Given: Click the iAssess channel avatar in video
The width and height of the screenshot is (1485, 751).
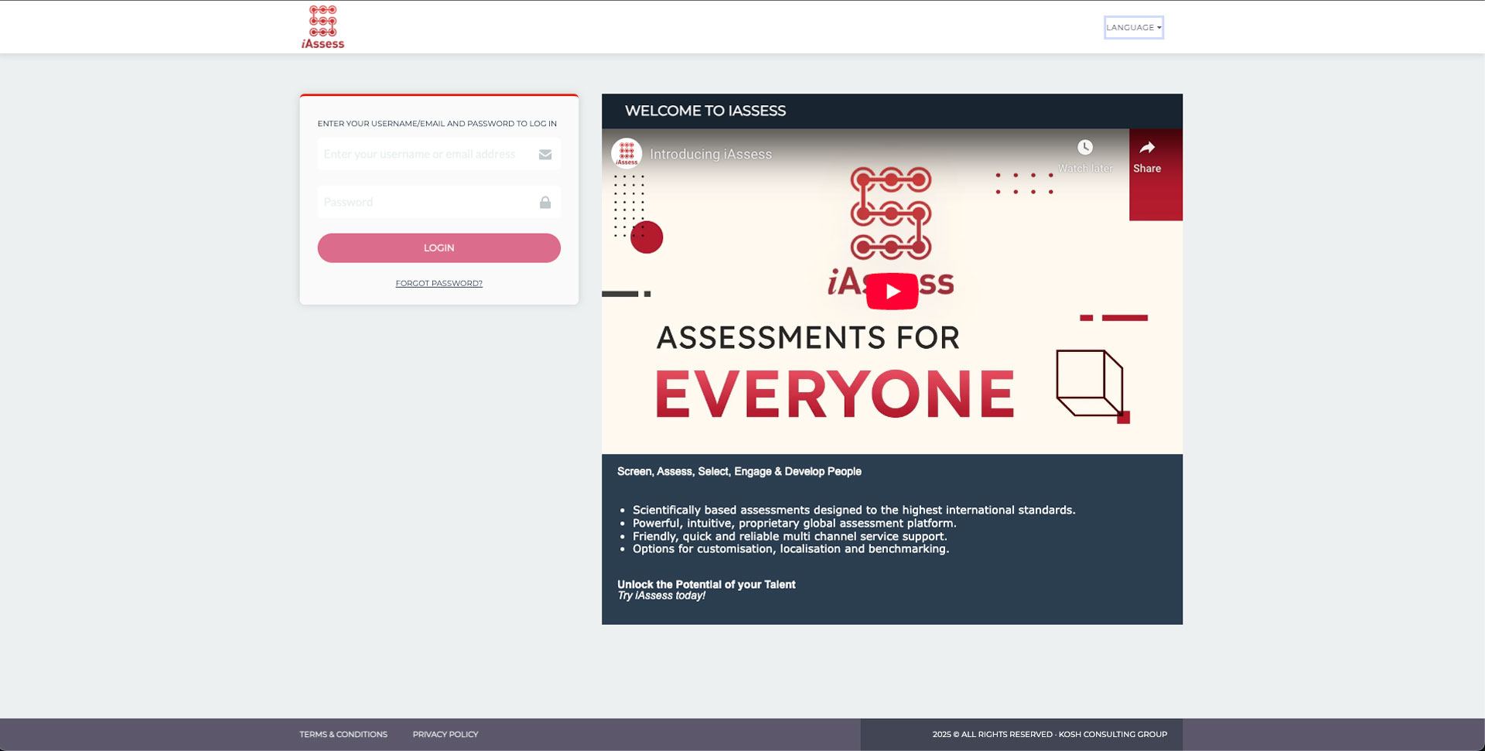Looking at the screenshot, I should coord(626,153).
